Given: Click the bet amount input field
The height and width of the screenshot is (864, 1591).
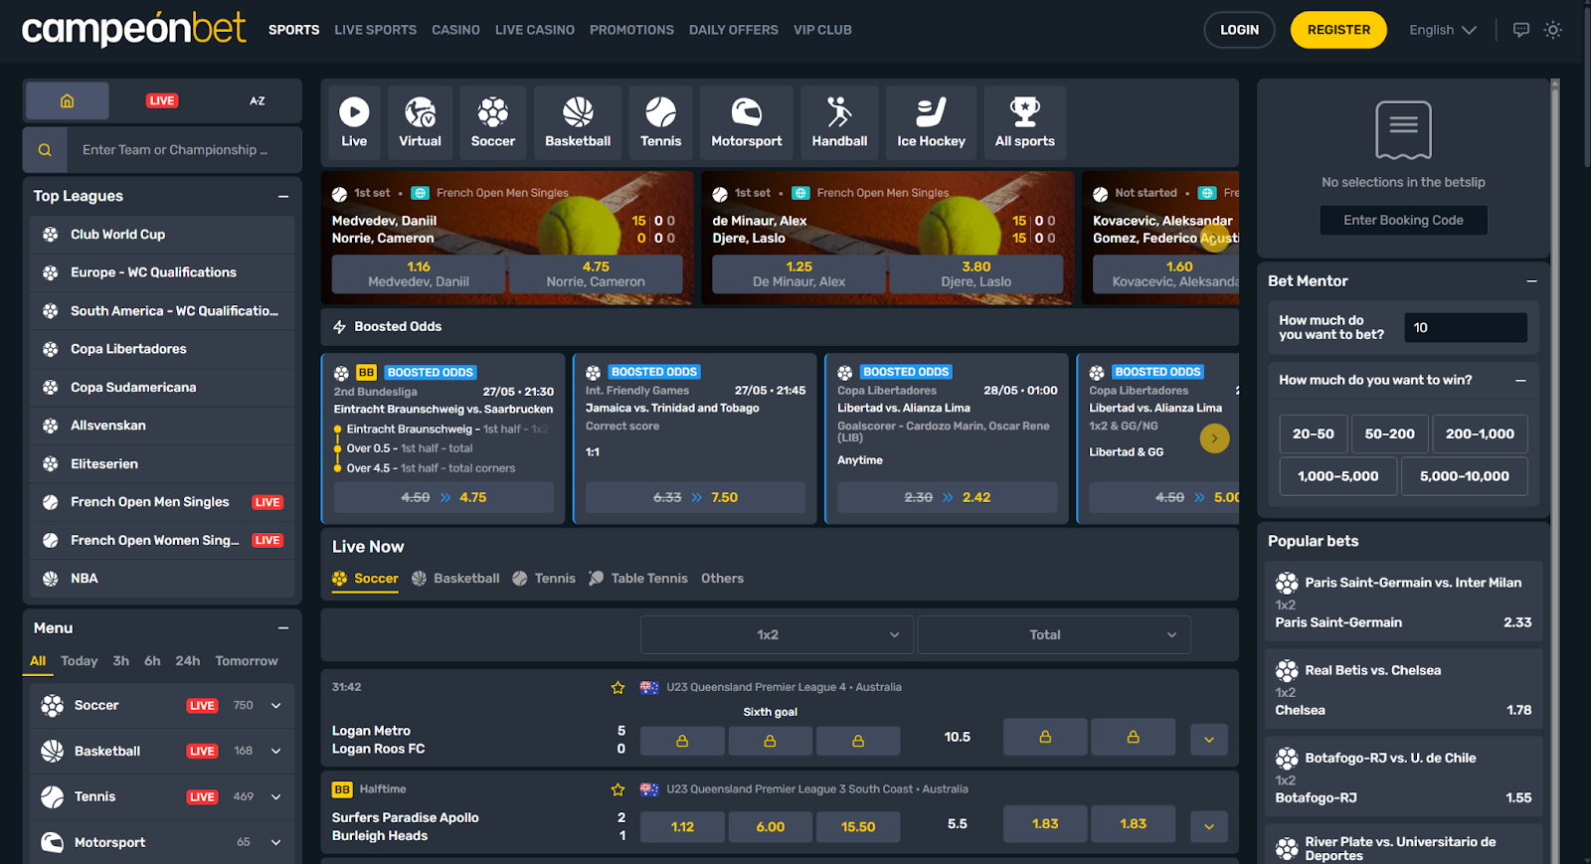Looking at the screenshot, I should [1466, 328].
